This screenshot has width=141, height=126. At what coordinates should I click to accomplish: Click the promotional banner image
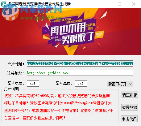tap(70, 32)
